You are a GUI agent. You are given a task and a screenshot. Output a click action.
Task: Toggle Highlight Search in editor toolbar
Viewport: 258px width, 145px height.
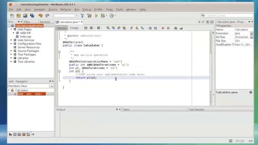[124, 28]
